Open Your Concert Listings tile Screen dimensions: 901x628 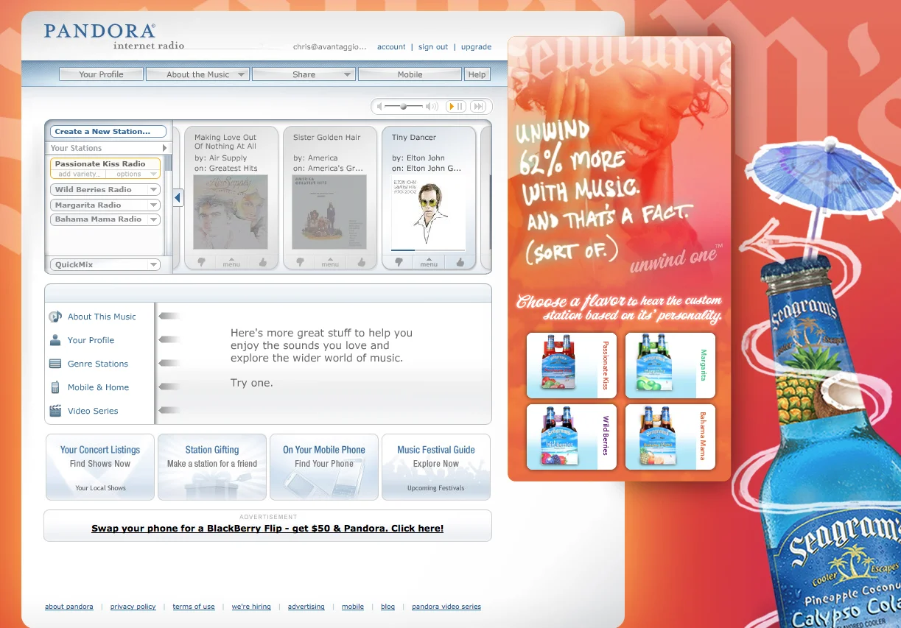click(x=100, y=468)
